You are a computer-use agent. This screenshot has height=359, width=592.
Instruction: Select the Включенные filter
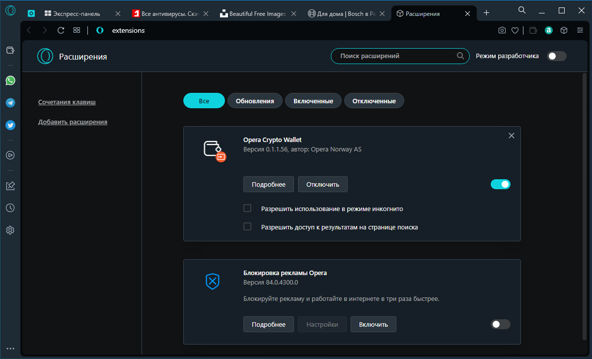click(x=313, y=101)
